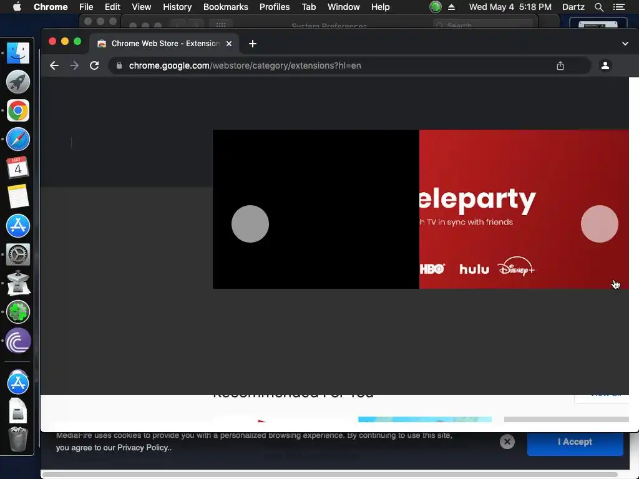Open the Teleparty promotional banner

tap(524, 209)
